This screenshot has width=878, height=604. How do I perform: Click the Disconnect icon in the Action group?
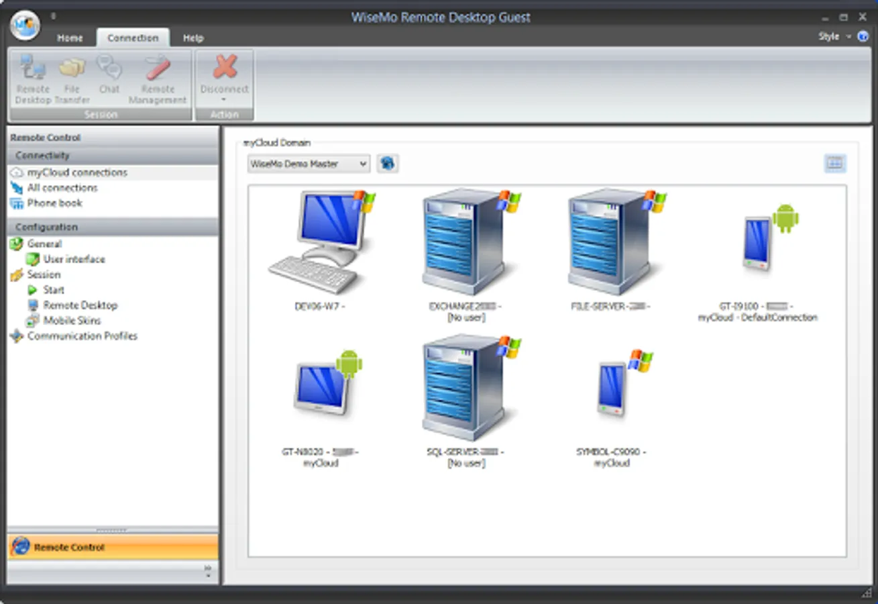[223, 70]
